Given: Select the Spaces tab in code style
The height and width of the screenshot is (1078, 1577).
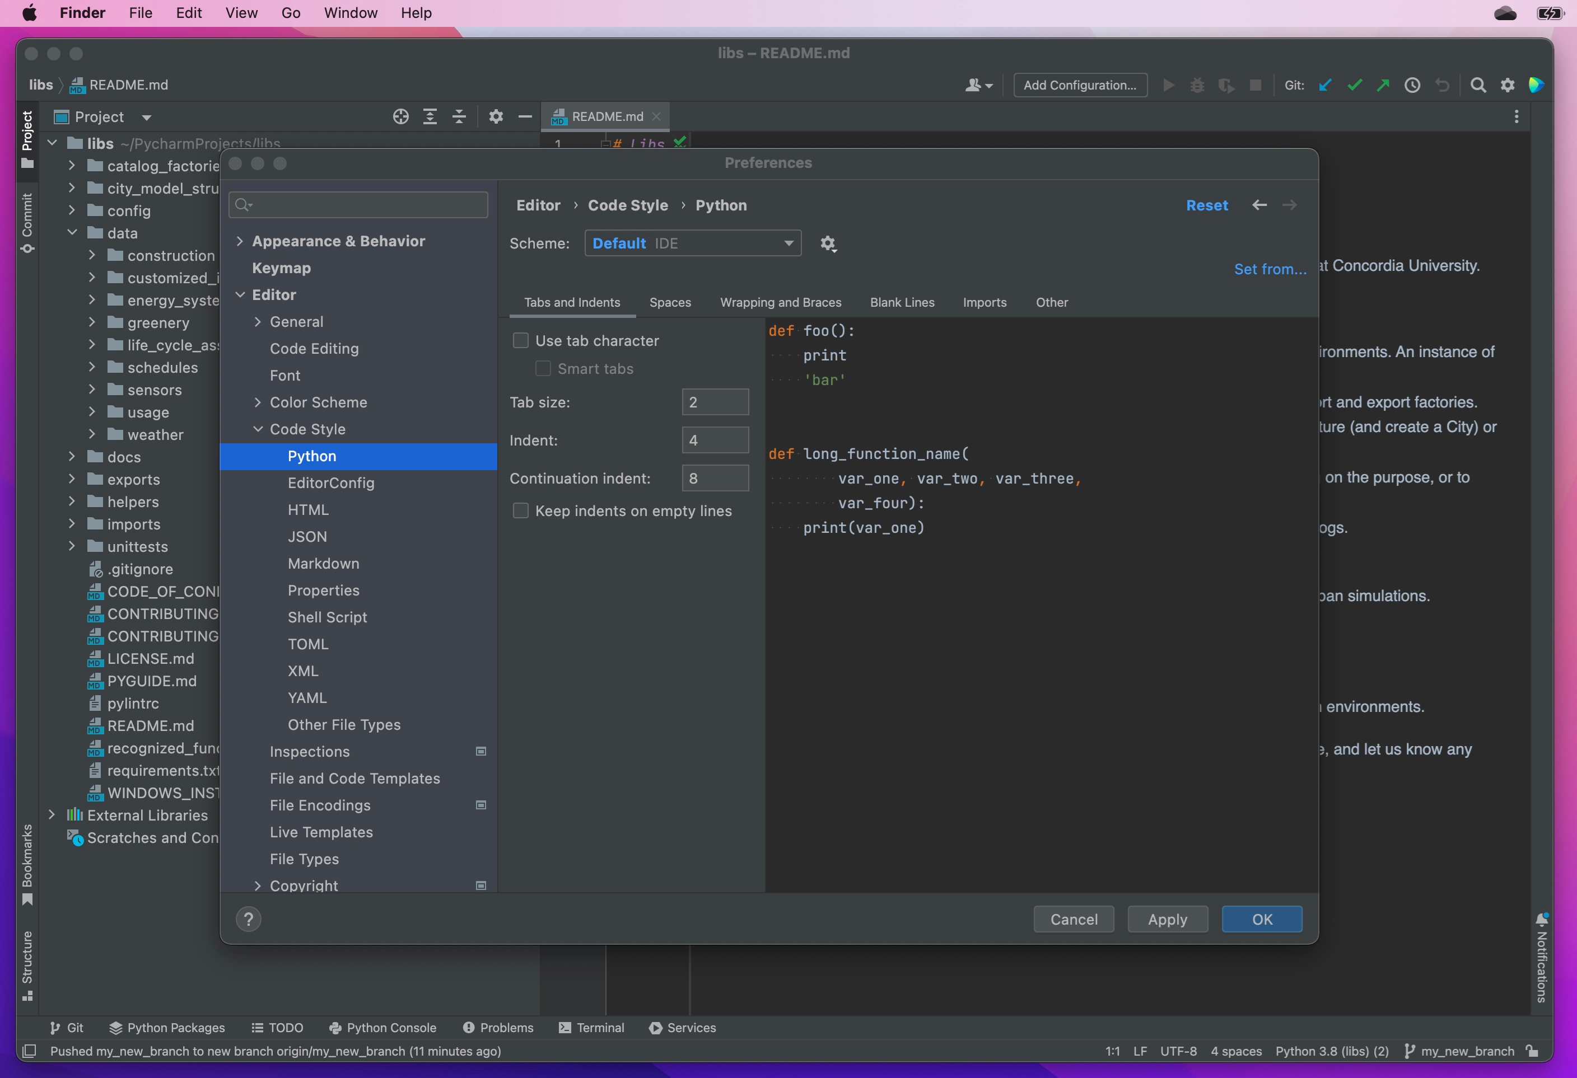Looking at the screenshot, I should pos(670,302).
